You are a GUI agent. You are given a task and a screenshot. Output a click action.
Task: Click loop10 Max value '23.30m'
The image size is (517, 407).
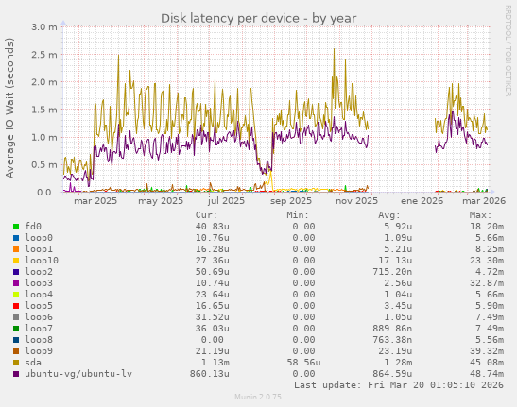pos(487,261)
